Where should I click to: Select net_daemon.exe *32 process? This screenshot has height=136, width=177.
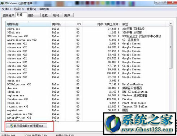click(x=55, y=114)
